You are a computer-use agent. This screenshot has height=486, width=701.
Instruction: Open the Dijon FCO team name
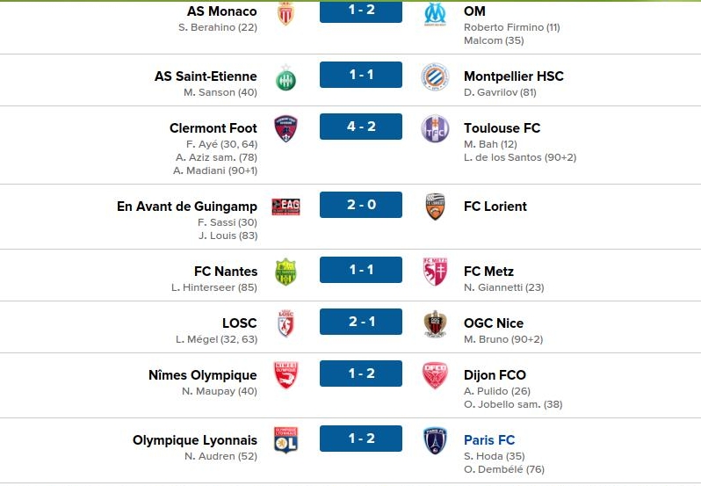click(495, 375)
